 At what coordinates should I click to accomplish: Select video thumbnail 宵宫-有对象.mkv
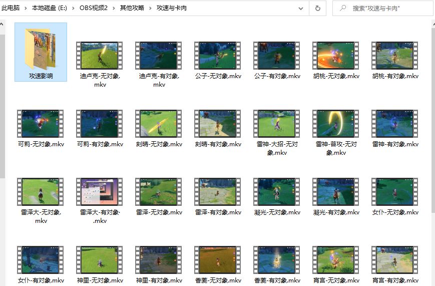coord(395,260)
